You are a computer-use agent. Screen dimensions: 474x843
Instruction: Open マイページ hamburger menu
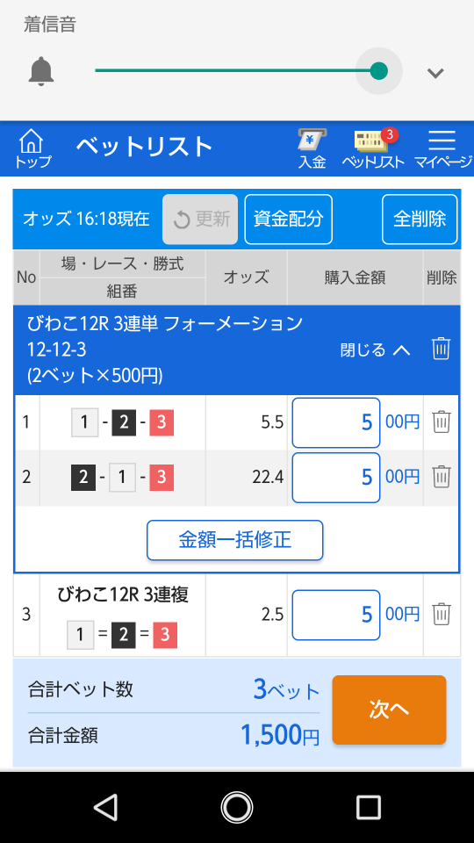[442, 149]
